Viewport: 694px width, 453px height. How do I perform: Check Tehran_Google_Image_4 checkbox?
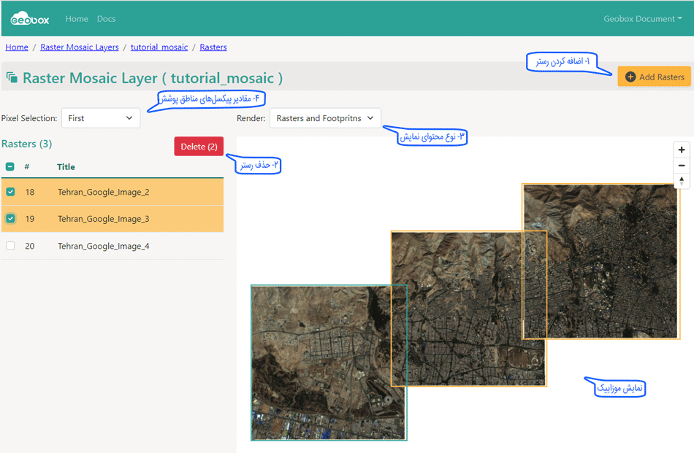point(10,246)
